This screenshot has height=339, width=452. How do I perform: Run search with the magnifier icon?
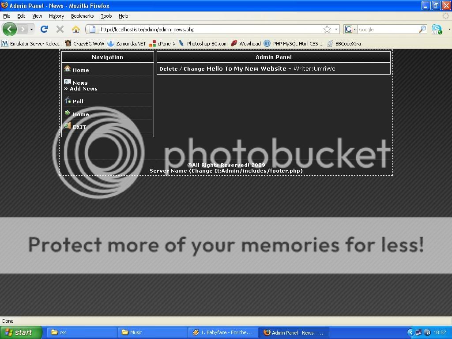pos(422,29)
